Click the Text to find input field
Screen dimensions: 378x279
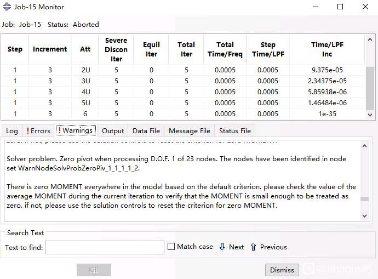[x=105, y=247]
